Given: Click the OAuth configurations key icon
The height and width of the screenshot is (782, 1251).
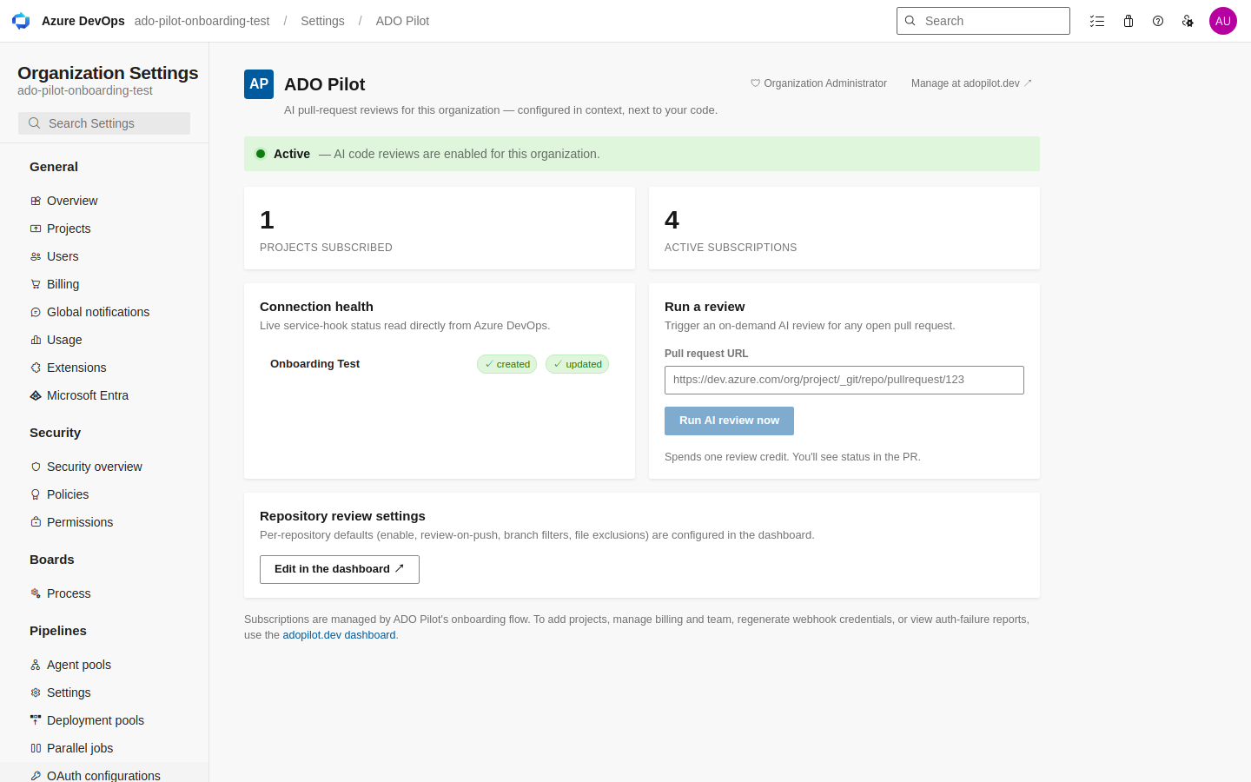Looking at the screenshot, I should click(x=36, y=776).
